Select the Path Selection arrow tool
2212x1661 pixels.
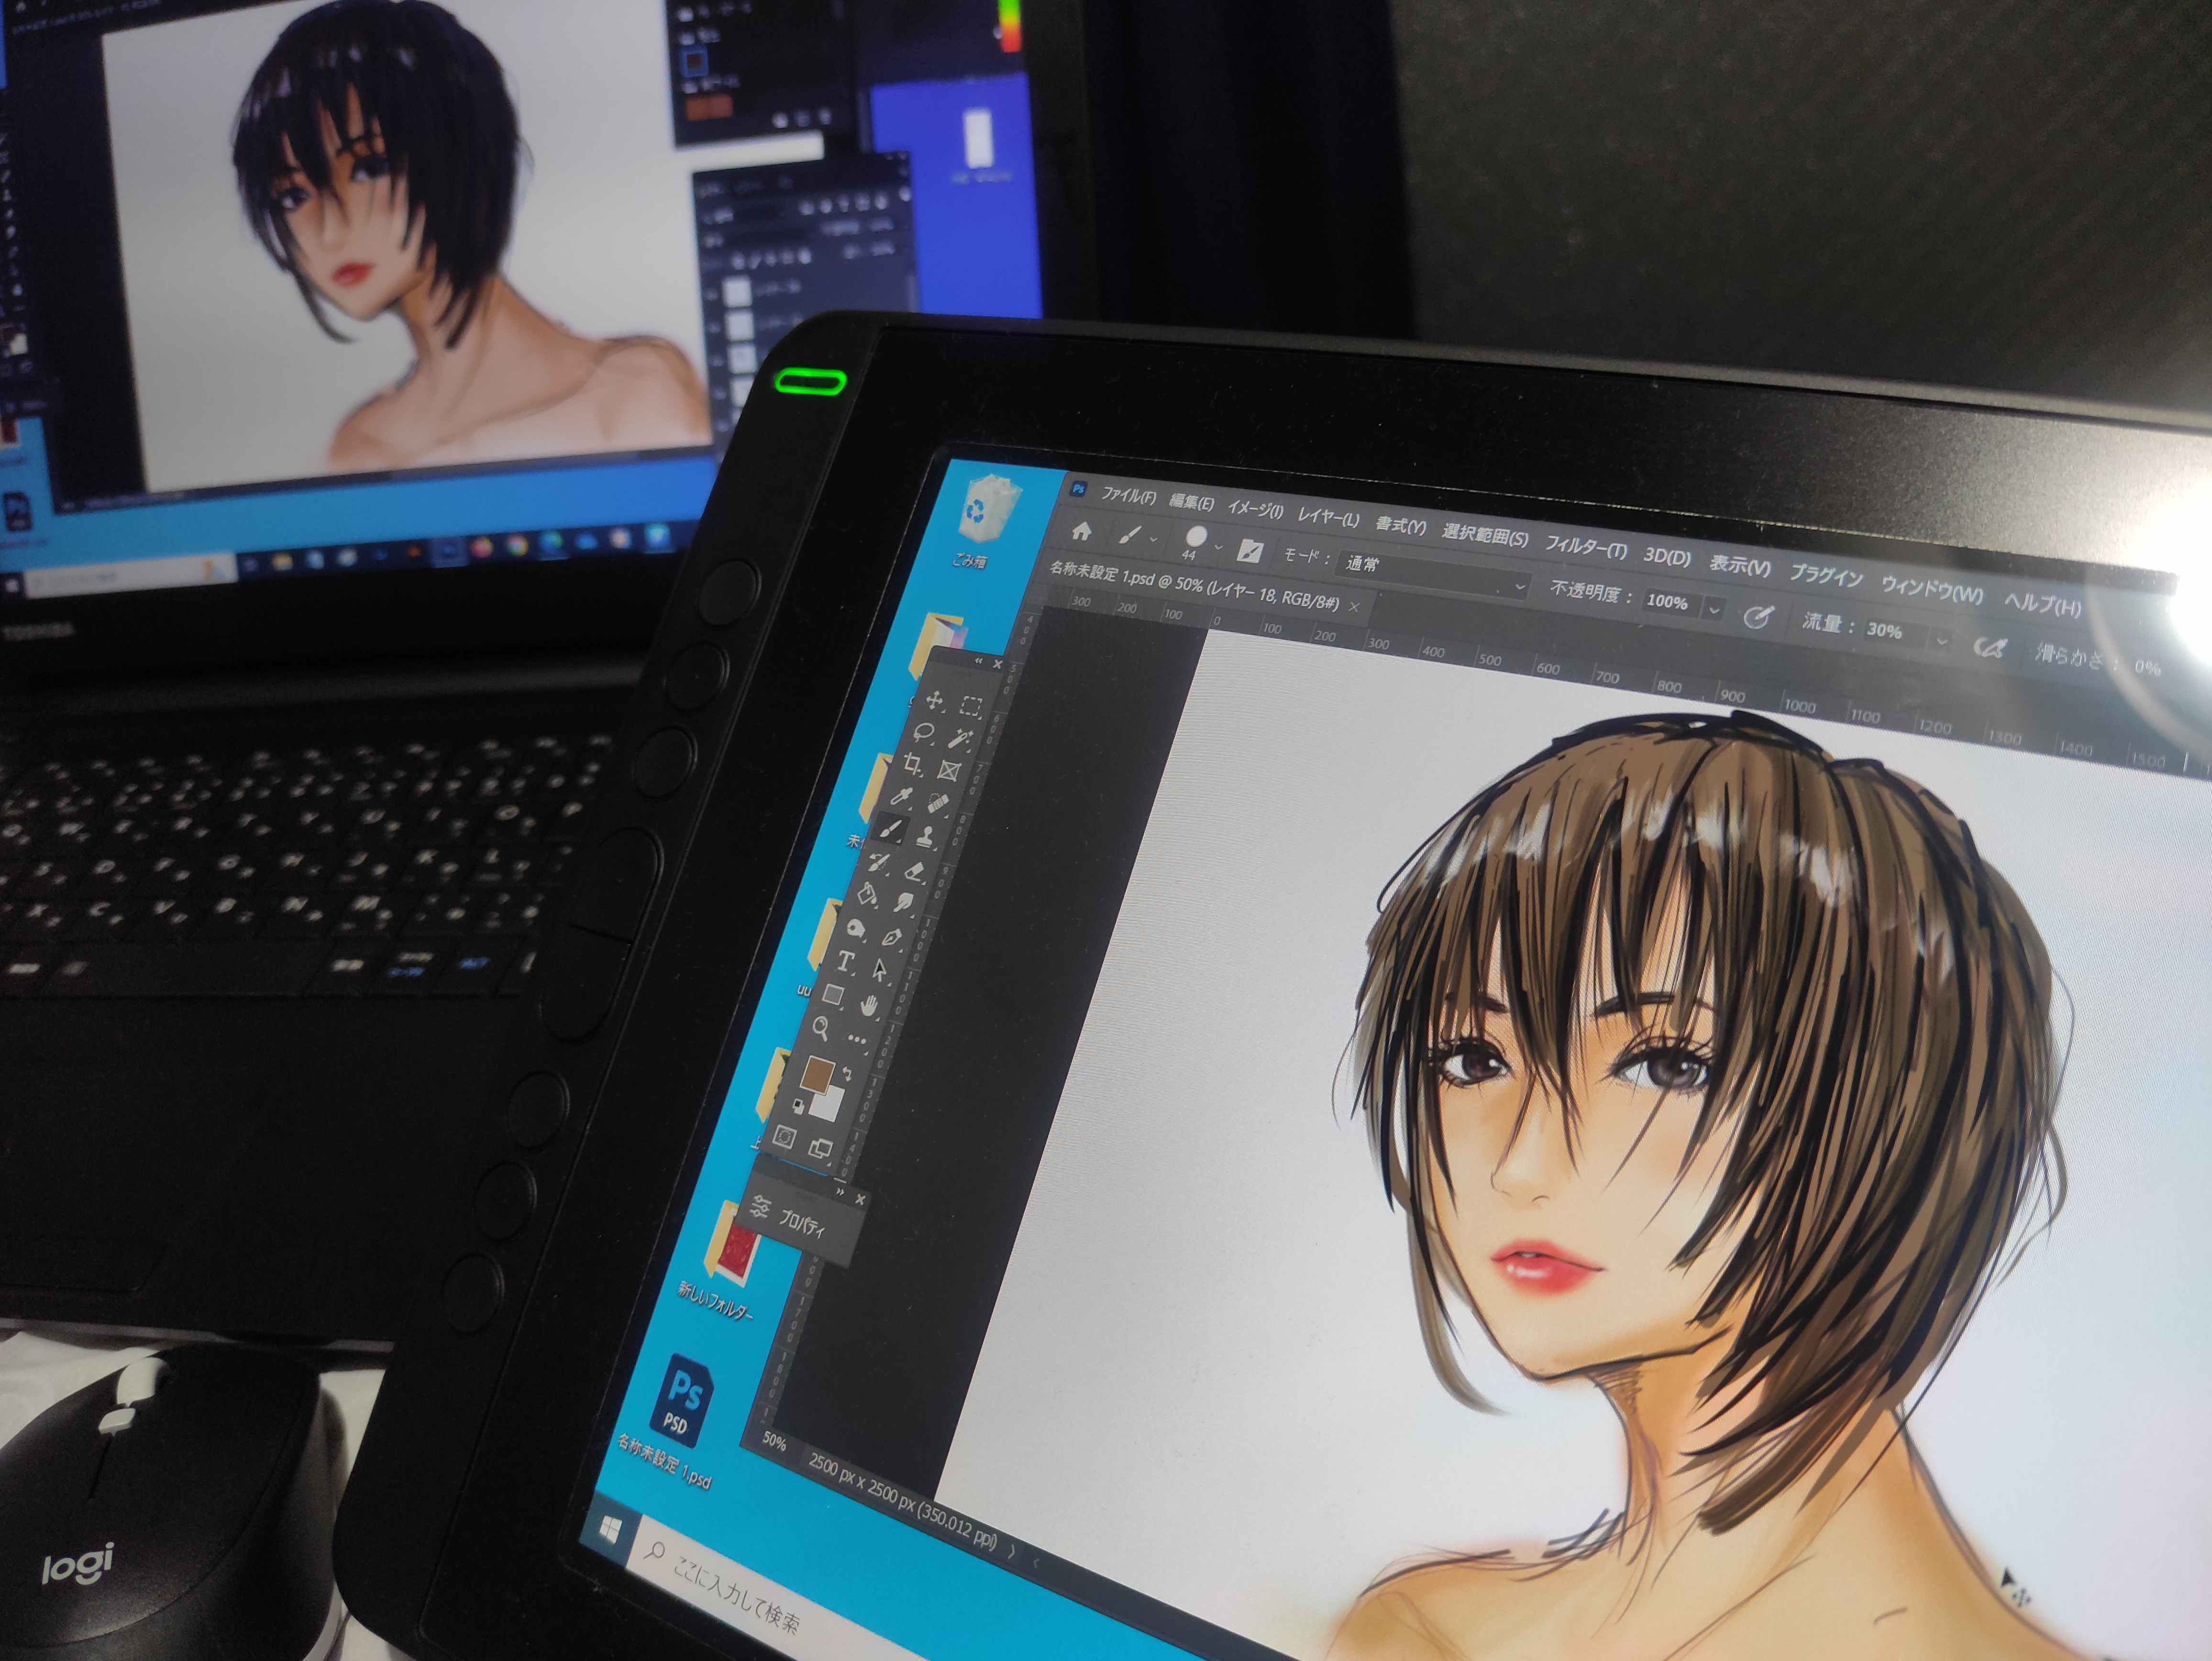coord(880,969)
